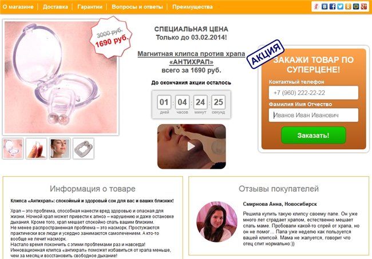
Task: Share via the Facebook icon
Action: point(333,6)
